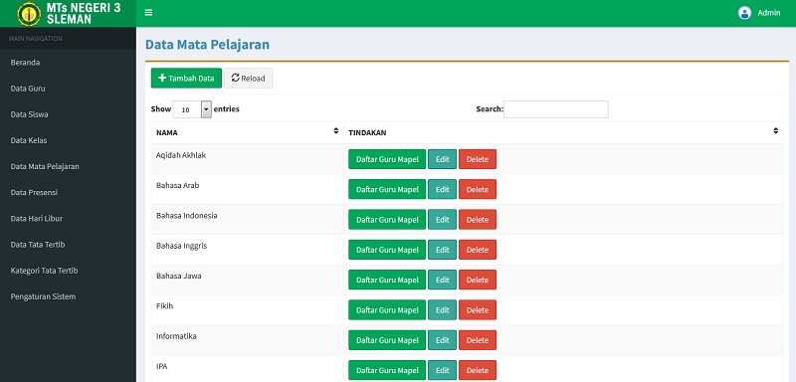796x382 pixels.
Task: Go to Beranda in sidebar
Action: 25,63
